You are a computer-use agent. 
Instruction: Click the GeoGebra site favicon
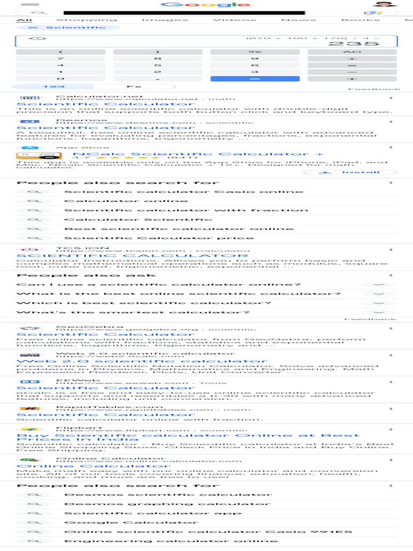tap(30, 328)
